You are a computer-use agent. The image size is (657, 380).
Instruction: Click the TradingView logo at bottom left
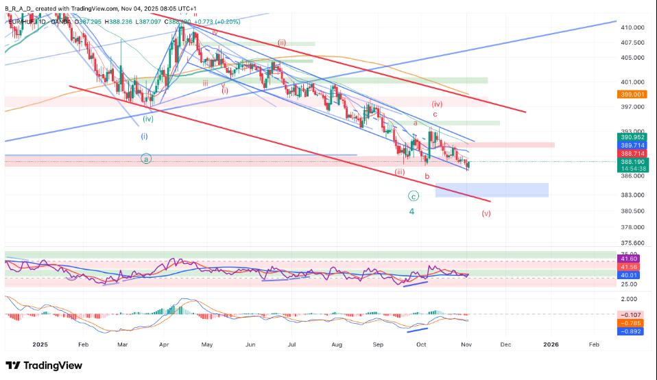pos(44,366)
